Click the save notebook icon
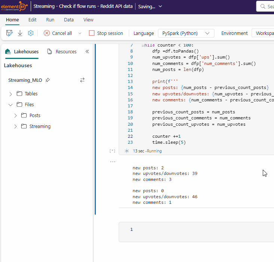Image resolution: width=274 pixels, height=262 pixels. [x=9, y=33]
